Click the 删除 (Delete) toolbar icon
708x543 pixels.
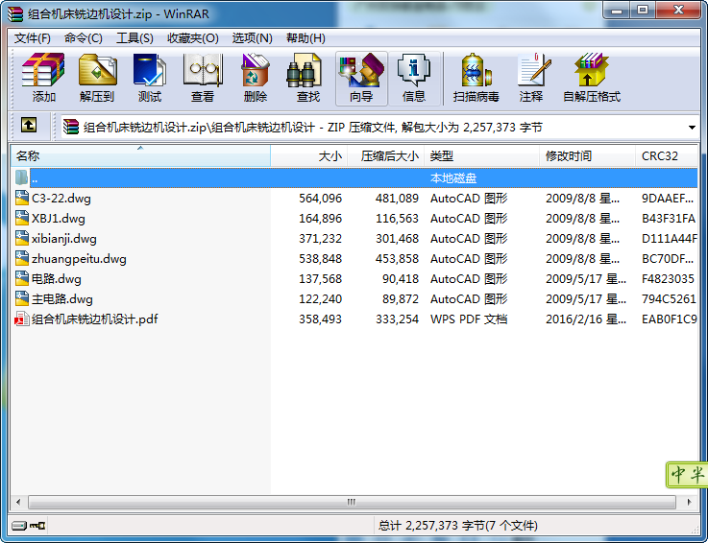(256, 78)
